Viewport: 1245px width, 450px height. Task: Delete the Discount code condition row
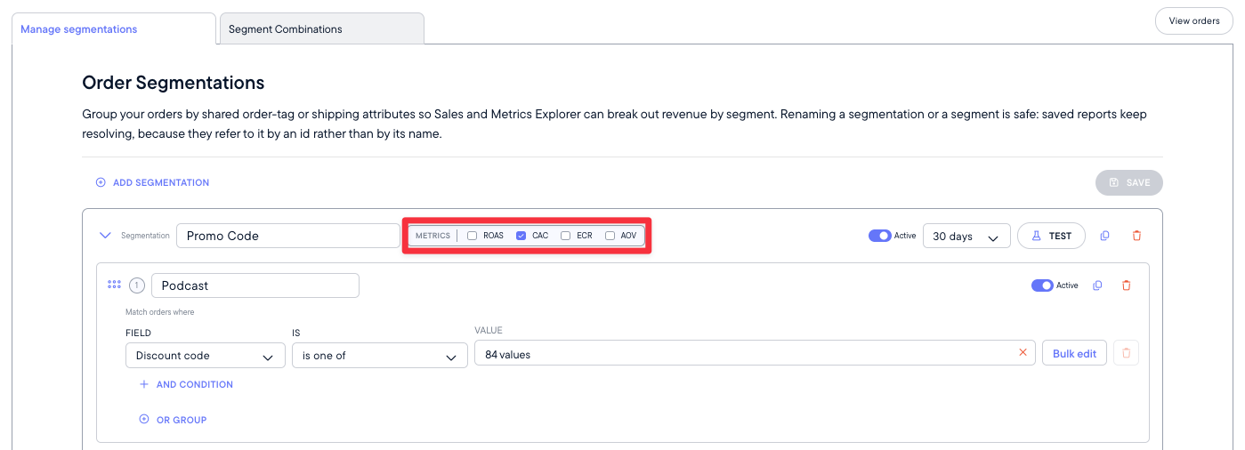coord(1126,353)
